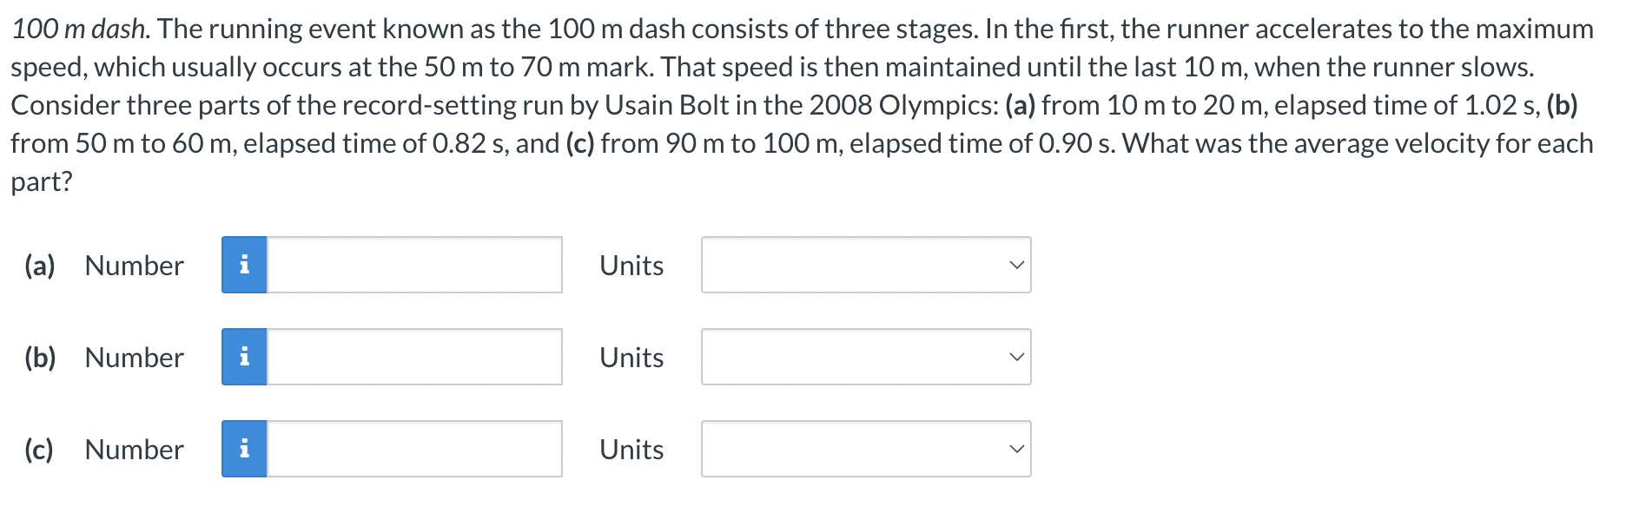Click the (b) Number label

coord(104,358)
